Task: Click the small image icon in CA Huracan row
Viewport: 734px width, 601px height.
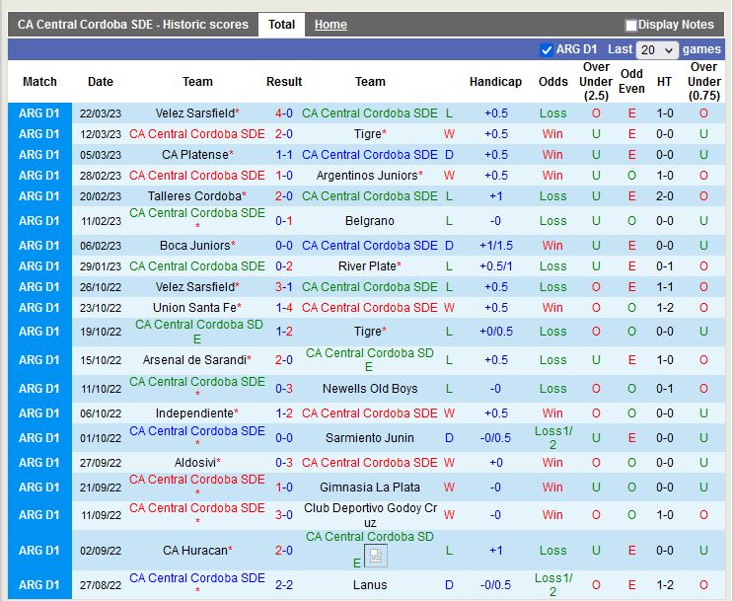Action: coord(375,556)
